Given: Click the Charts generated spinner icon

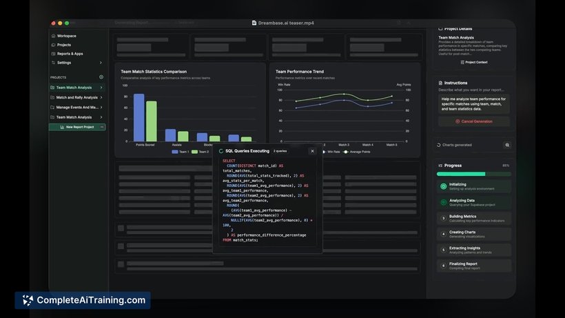Looking at the screenshot, I should tap(439, 145).
